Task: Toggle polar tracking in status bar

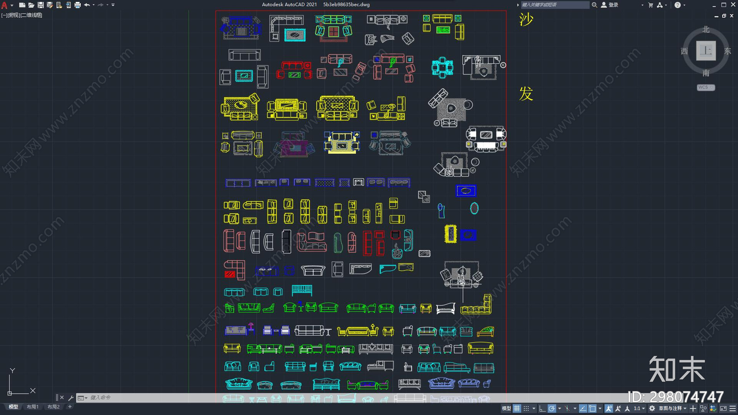Action: [552, 408]
